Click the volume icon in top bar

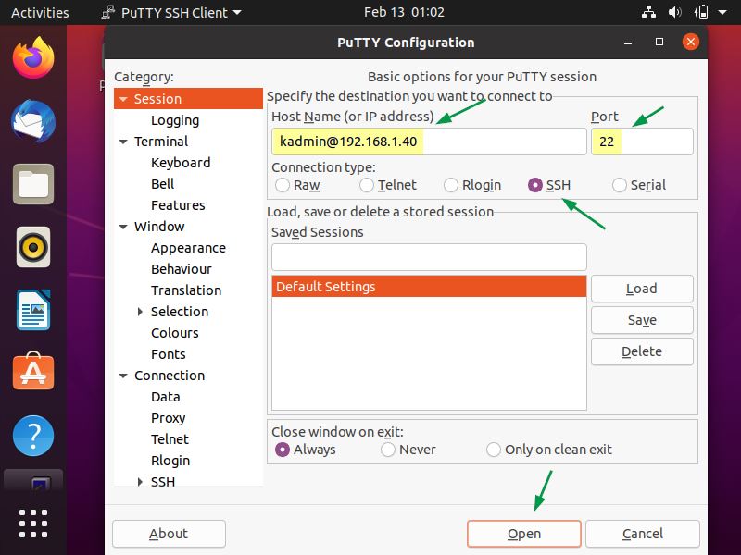[674, 12]
